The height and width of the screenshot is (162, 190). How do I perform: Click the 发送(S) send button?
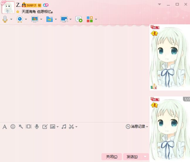point(132,157)
